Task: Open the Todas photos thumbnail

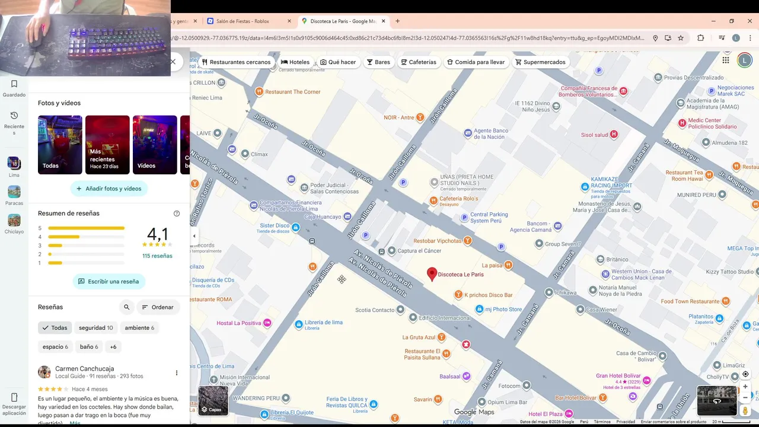Action: click(60, 145)
